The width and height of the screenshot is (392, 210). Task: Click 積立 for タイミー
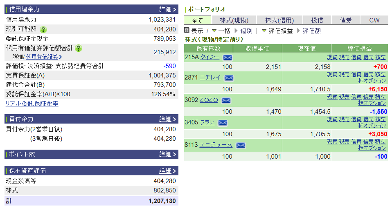pyautogui.click(x=380, y=57)
